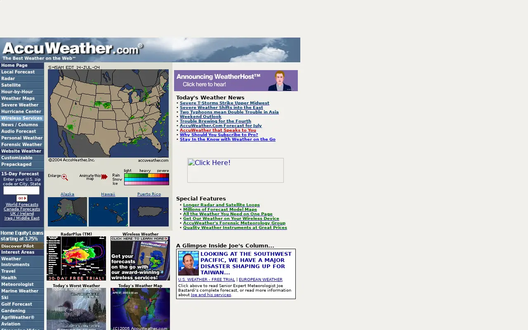This screenshot has height=330, width=528.
Task: Open Millions of Forecast Model Maps
Action: (220, 210)
